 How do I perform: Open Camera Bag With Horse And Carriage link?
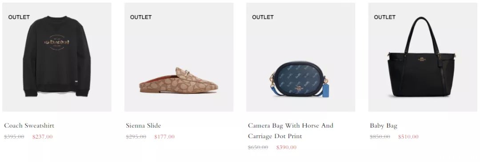click(291, 131)
